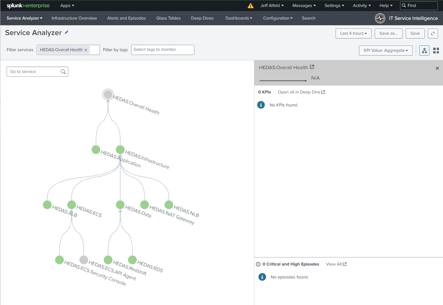Navigate to Glass Tables
This screenshot has width=443, height=305.
tap(168, 18)
